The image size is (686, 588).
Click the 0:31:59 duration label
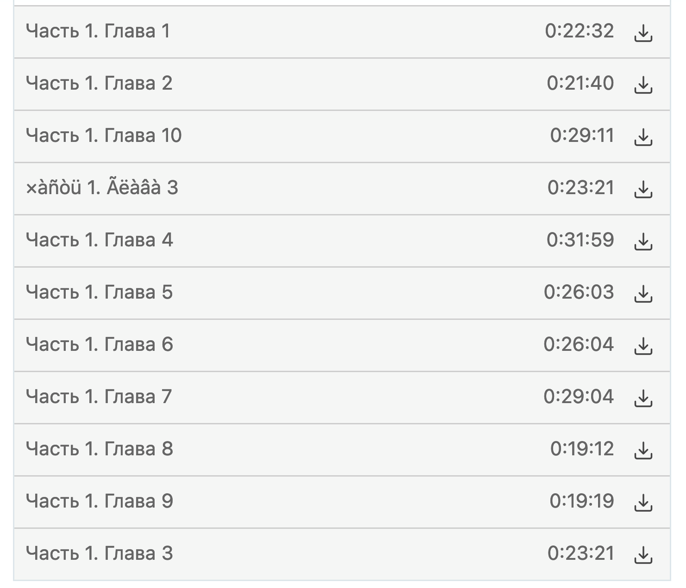580,240
